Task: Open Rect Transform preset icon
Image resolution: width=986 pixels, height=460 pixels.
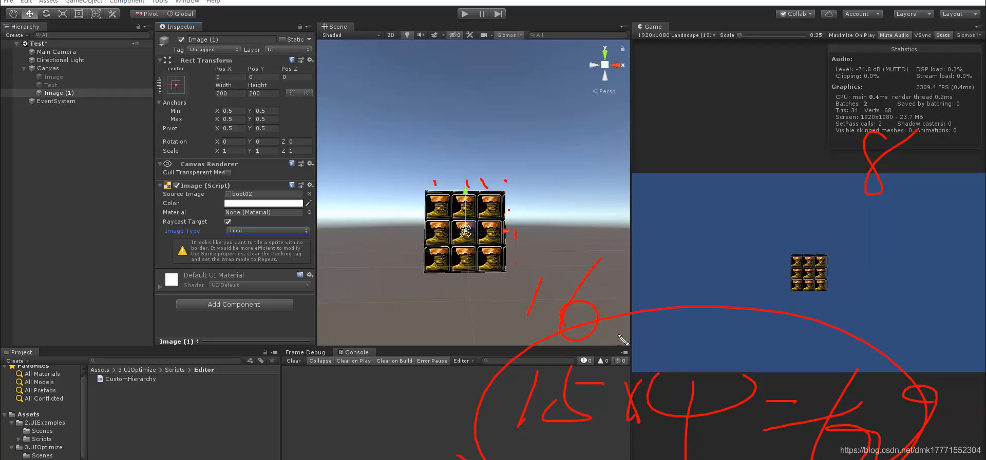Action: [x=301, y=60]
